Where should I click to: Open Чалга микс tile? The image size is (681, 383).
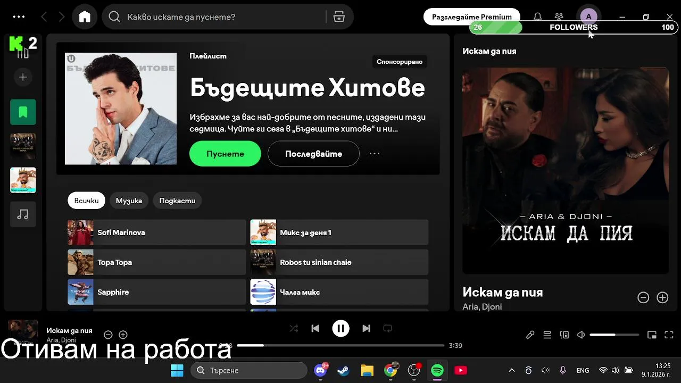[339, 292]
